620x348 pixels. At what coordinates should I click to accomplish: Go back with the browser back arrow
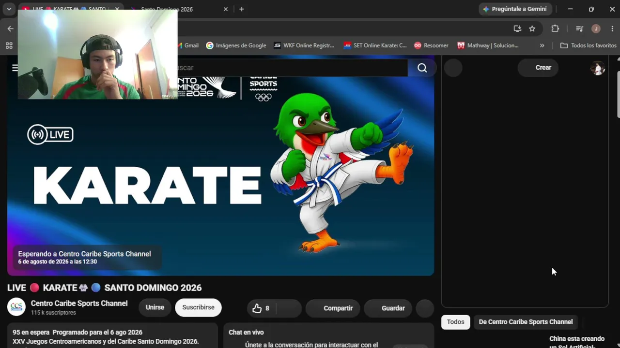[10, 29]
